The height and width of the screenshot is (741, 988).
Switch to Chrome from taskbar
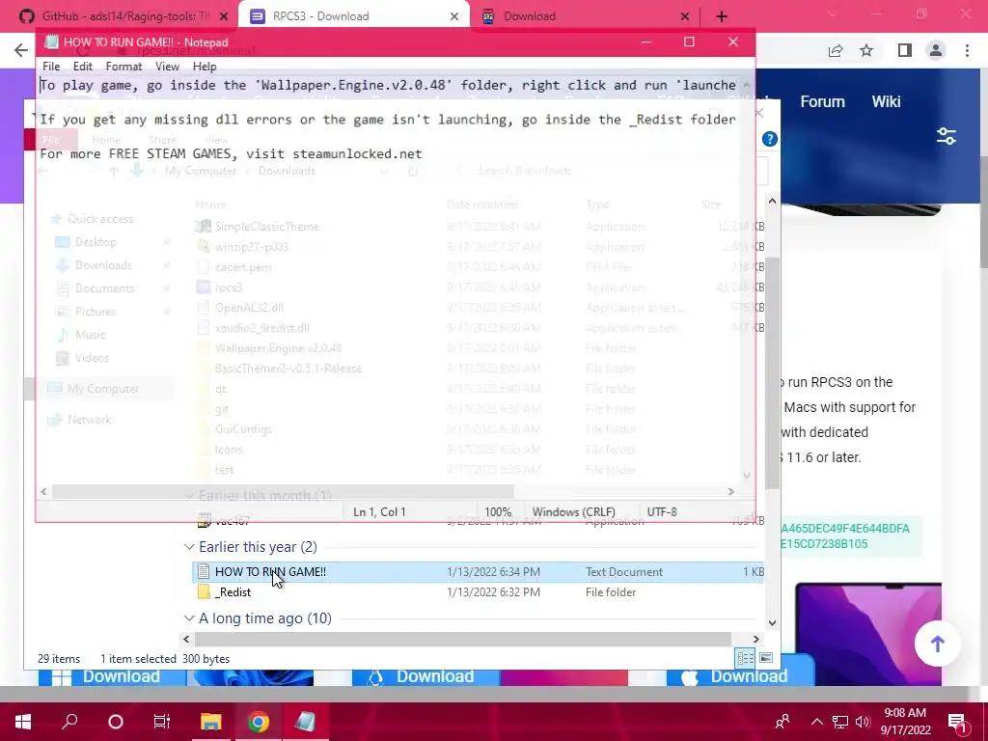point(258,722)
